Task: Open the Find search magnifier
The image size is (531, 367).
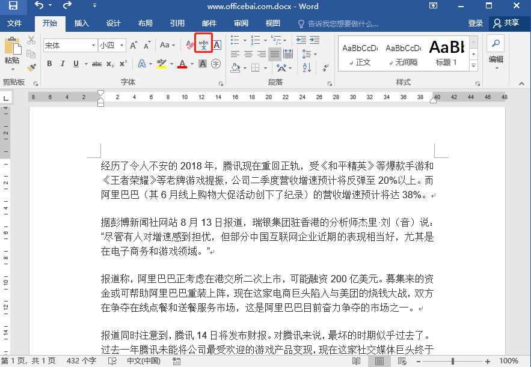Action: (x=496, y=43)
